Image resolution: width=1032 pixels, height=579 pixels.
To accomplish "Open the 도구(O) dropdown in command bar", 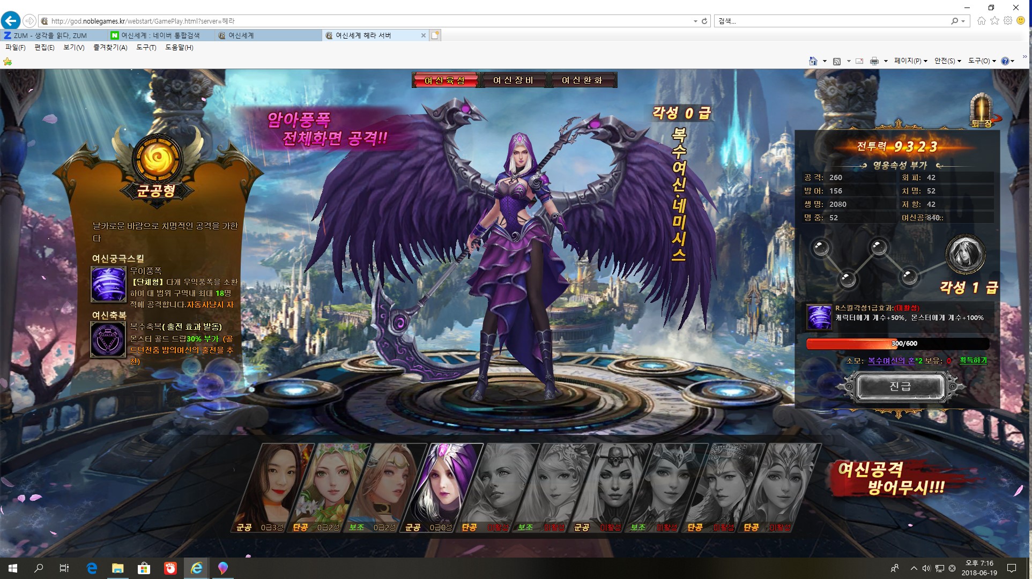I will (982, 61).
